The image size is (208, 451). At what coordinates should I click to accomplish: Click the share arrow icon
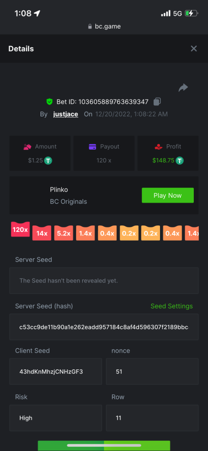[x=183, y=88]
